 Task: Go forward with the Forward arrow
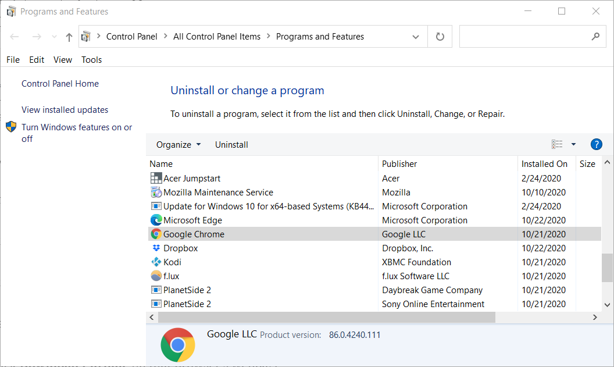click(x=37, y=37)
